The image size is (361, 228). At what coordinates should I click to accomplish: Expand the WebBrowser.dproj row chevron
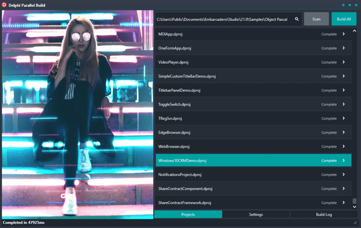(343, 146)
